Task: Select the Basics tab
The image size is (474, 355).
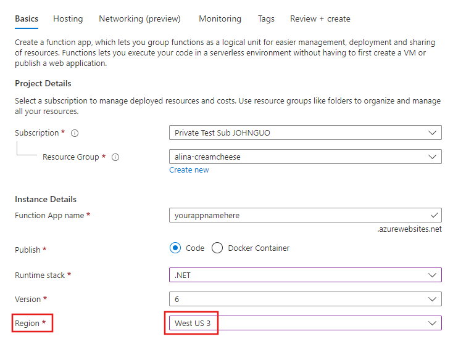Action: pyautogui.click(x=27, y=18)
